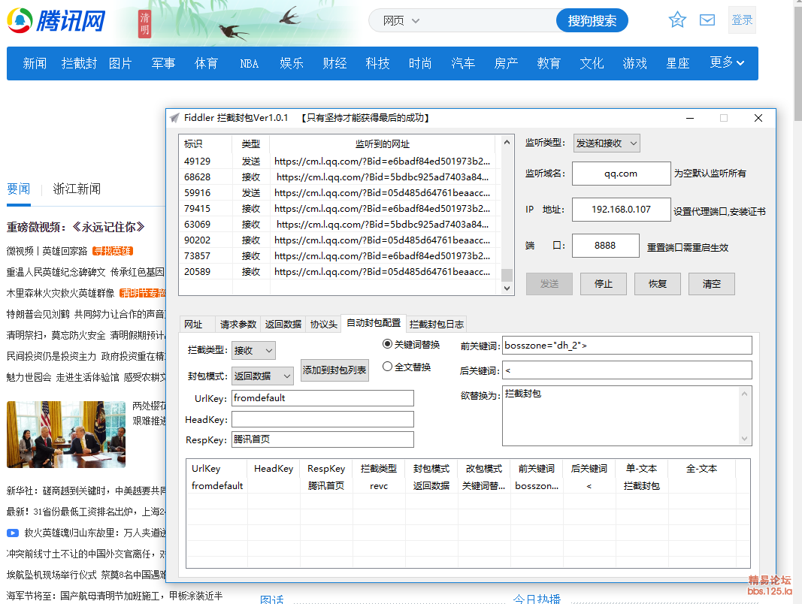Viewport: 802px width, 604px height.
Task: Click the 改包模式 column header
Action: [484, 469]
